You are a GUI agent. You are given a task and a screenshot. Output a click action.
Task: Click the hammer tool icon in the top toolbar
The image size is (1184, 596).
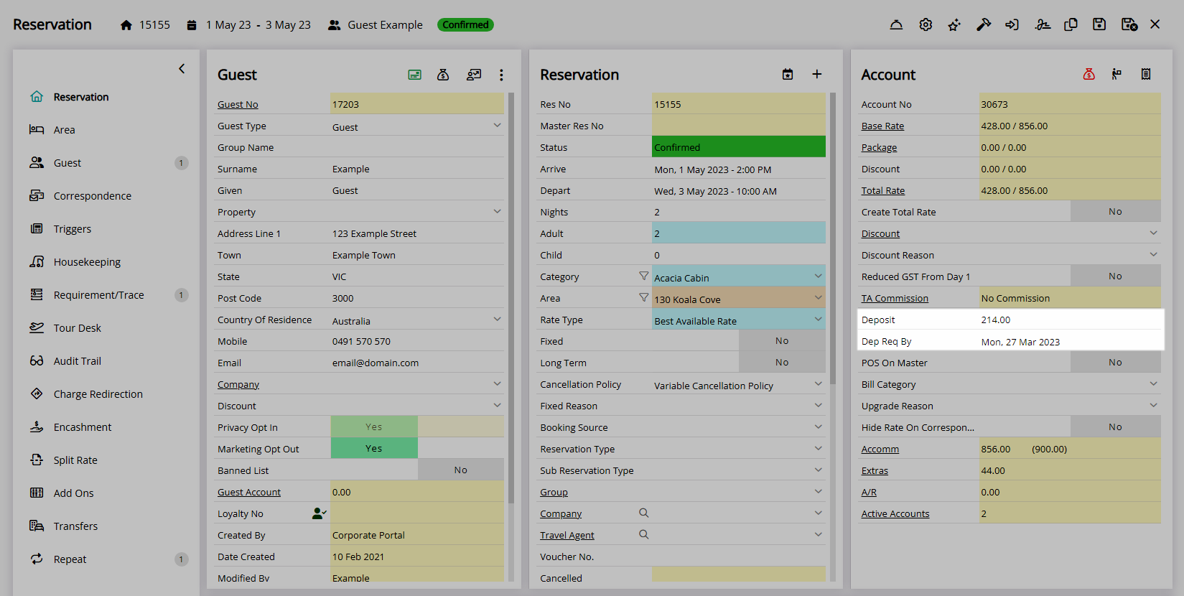point(984,24)
